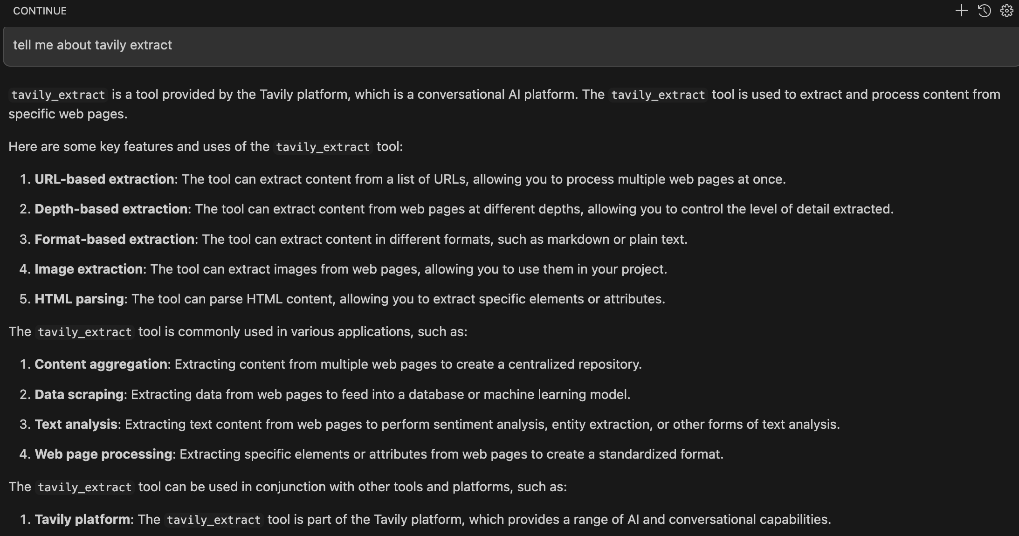The width and height of the screenshot is (1019, 536).
Task: Click the gear icon at top right
Action: click(1006, 10)
